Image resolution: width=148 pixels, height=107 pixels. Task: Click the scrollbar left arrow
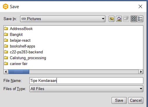pyautogui.click(x=6, y=72)
